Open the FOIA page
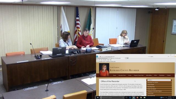The height and width of the screenshot is (99, 176). tap(155, 75)
